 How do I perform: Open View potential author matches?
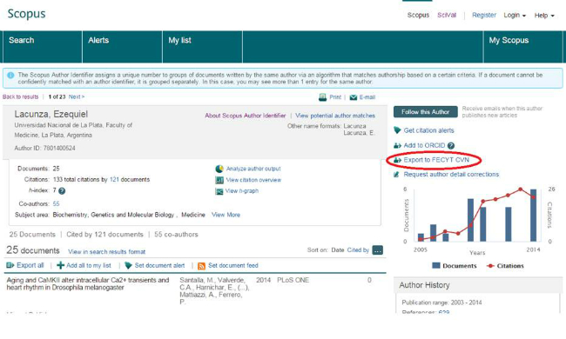click(335, 116)
